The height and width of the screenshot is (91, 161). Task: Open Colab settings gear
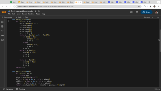coord(137,12)
